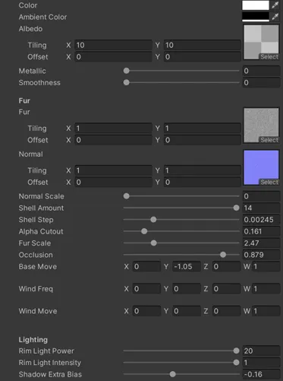The width and height of the screenshot is (283, 381).
Task: Click the Alpha Cutout slider knob
Action: tap(144, 231)
